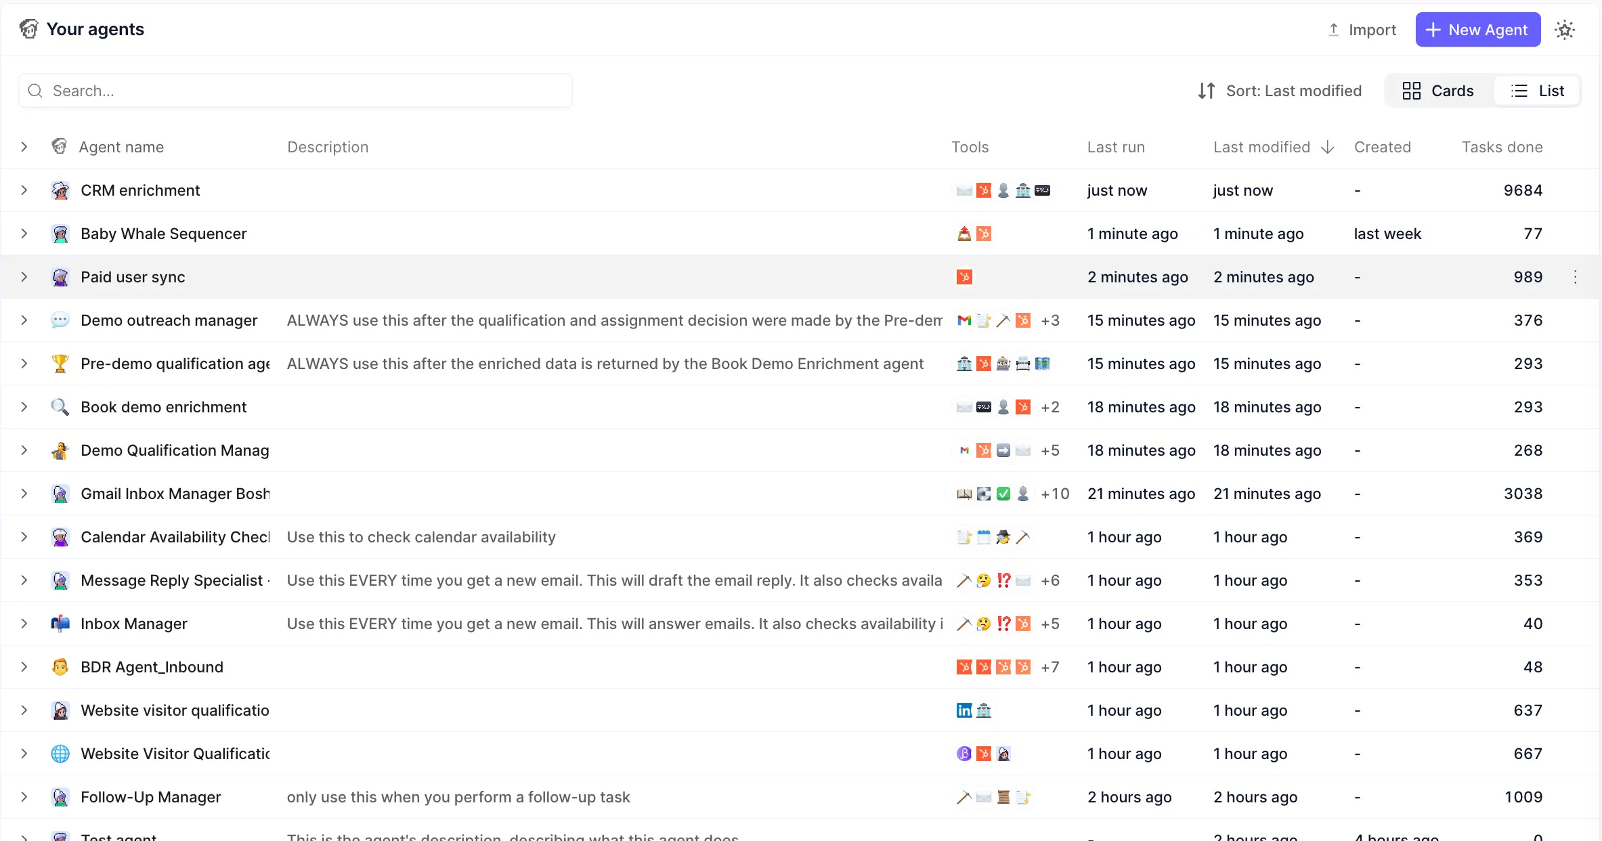Click the green checkmark tool on Gmail Inbox Manager

(1003, 494)
